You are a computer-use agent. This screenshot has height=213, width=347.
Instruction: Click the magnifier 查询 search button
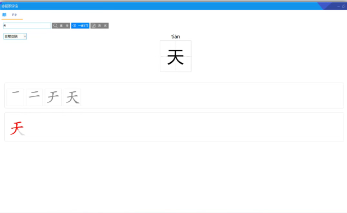[61, 26]
